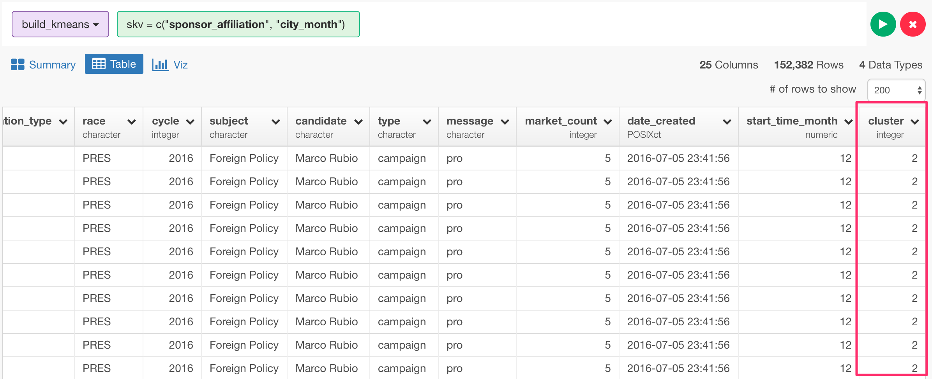The height and width of the screenshot is (379, 932).
Task: Open the race column menu chevron
Action: tap(132, 122)
